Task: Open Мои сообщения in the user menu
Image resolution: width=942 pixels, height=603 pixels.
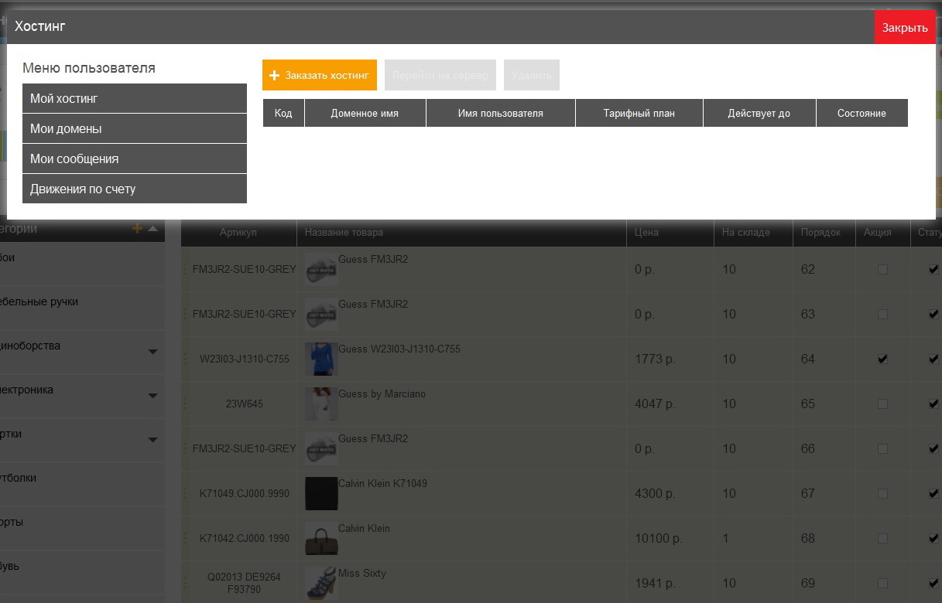Action: 135,158
